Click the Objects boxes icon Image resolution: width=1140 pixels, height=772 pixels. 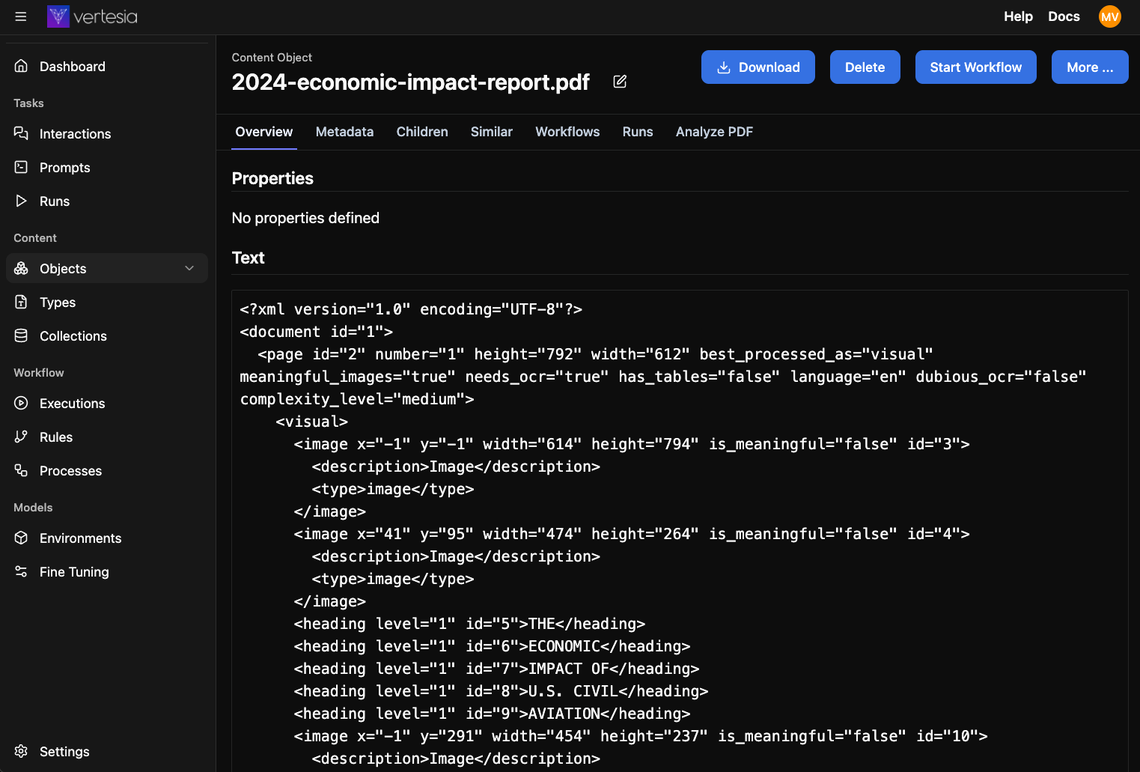click(21, 268)
